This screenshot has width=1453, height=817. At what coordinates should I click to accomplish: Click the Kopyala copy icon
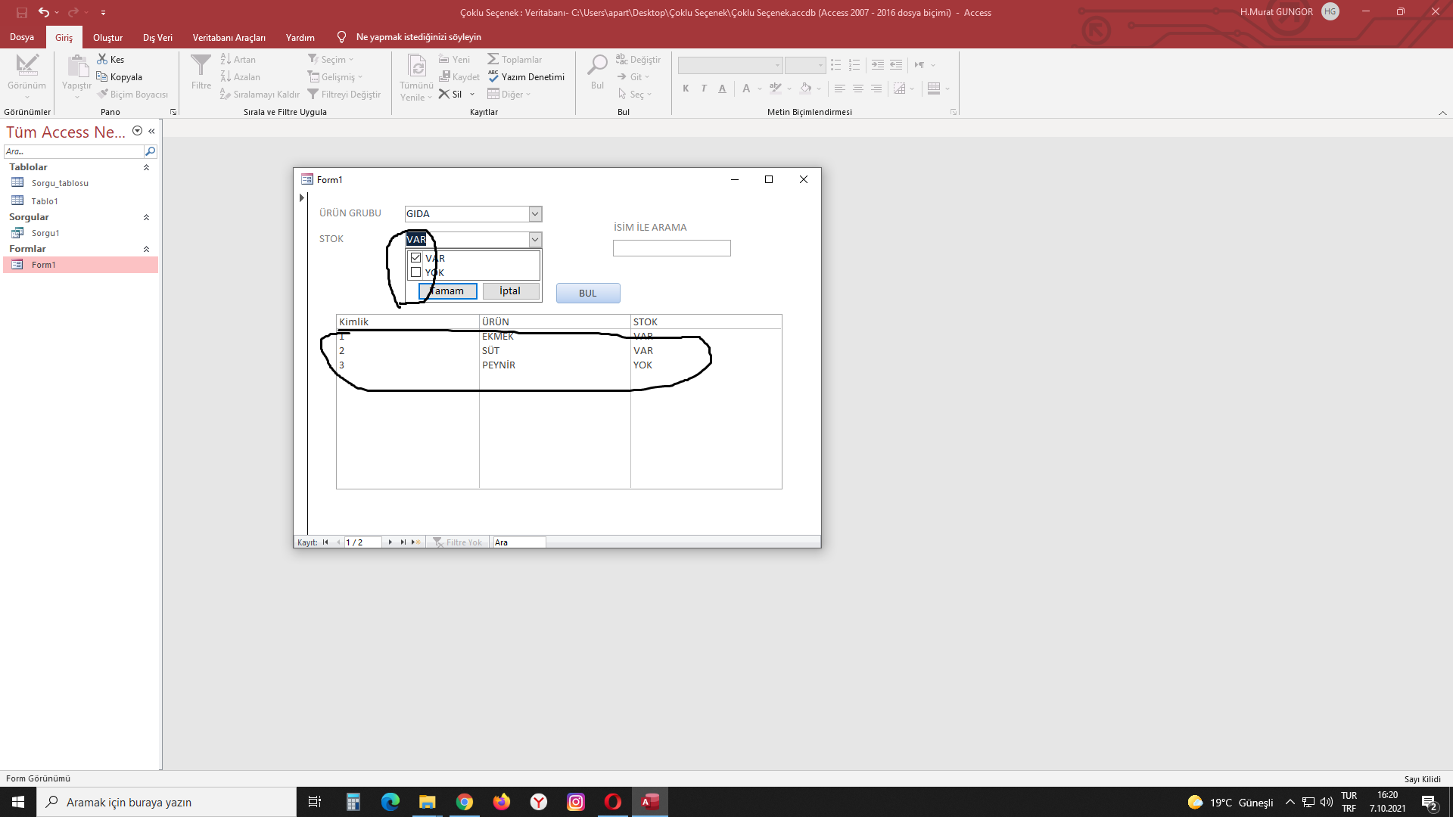tap(102, 76)
